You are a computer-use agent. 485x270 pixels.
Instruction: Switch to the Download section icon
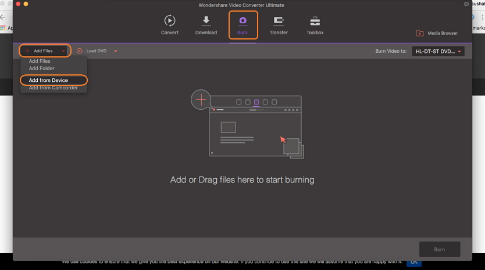(x=206, y=21)
